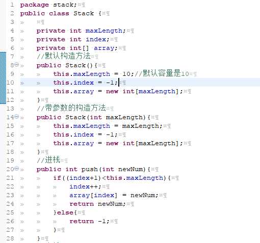Viewport: 260px width, 243px height.
Task: Click 'this.index = -1;' on line 10
Action: (86, 83)
